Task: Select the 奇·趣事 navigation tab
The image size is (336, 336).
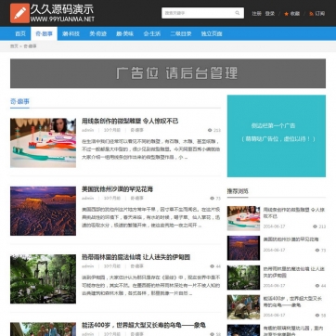Action: click(44, 33)
